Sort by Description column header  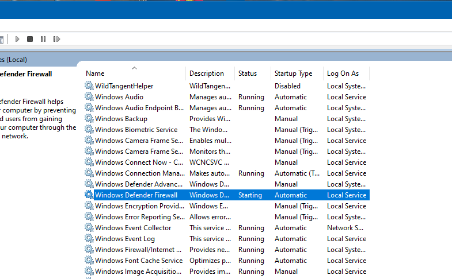click(210, 73)
